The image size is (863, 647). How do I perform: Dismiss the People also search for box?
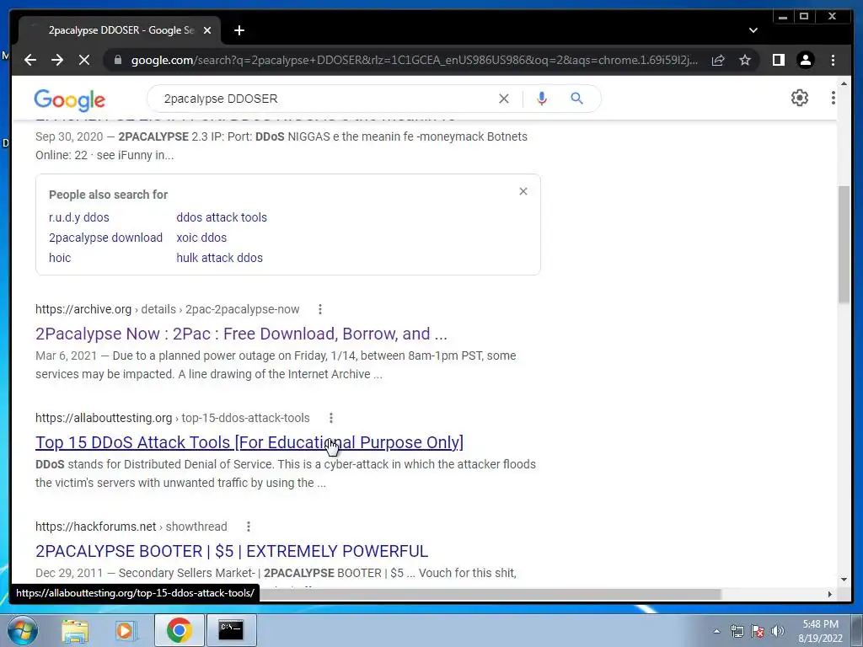pyautogui.click(x=523, y=191)
